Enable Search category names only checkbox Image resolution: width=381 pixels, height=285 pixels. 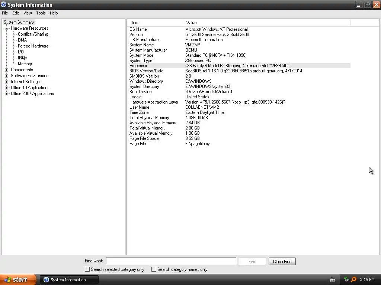pos(154,269)
